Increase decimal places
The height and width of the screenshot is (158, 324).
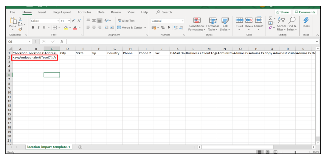point(175,27)
